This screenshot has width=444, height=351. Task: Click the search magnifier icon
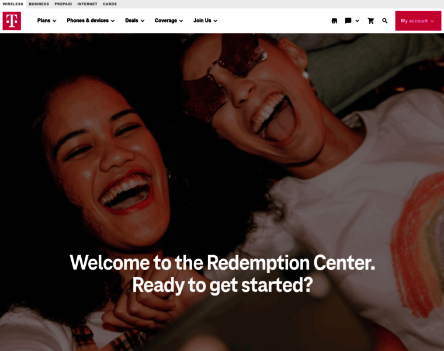[384, 20]
